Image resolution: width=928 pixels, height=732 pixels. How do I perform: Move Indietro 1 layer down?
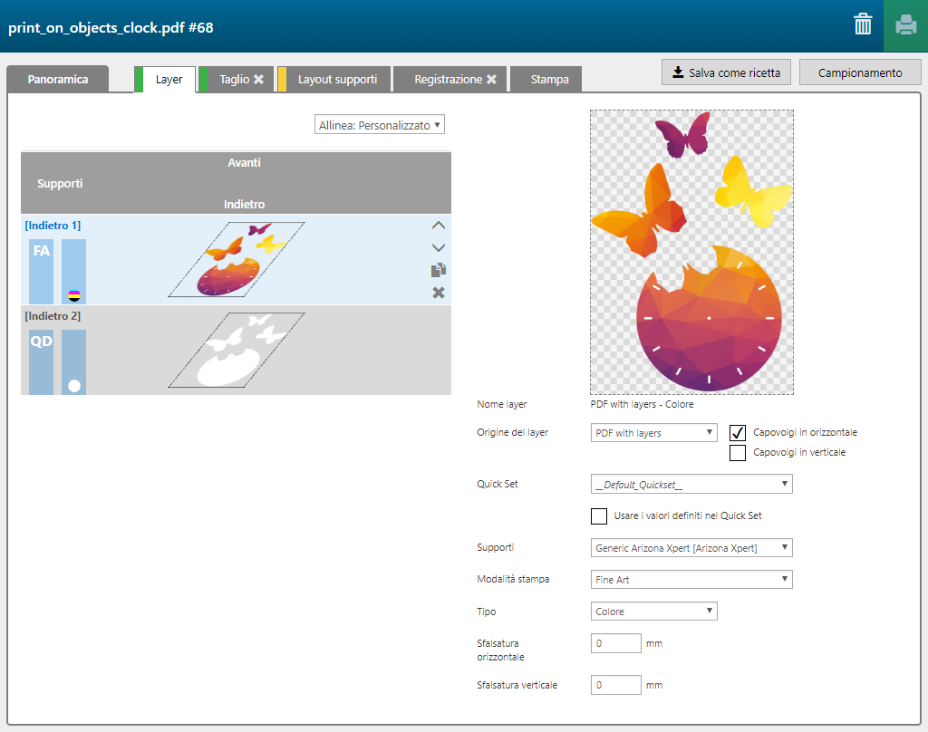[438, 248]
